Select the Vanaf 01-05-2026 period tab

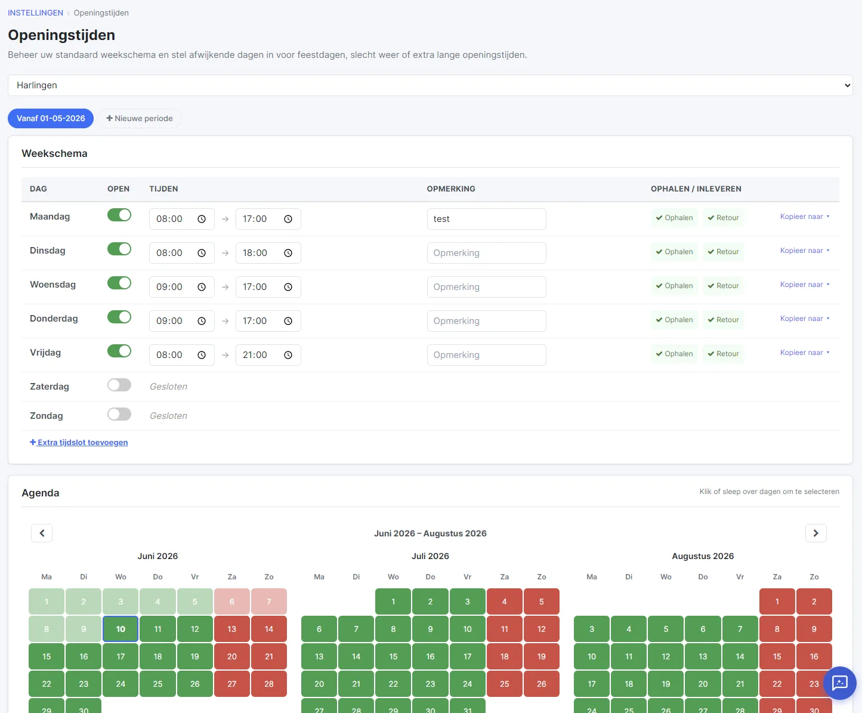51,118
